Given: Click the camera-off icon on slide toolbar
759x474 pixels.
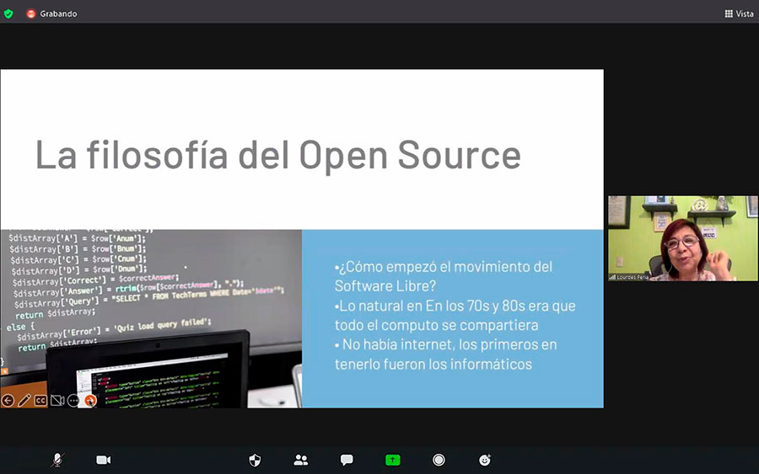Looking at the screenshot, I should (57, 401).
